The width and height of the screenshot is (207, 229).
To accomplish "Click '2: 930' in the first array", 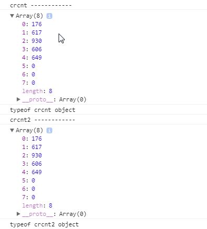I will coord(32,41).
